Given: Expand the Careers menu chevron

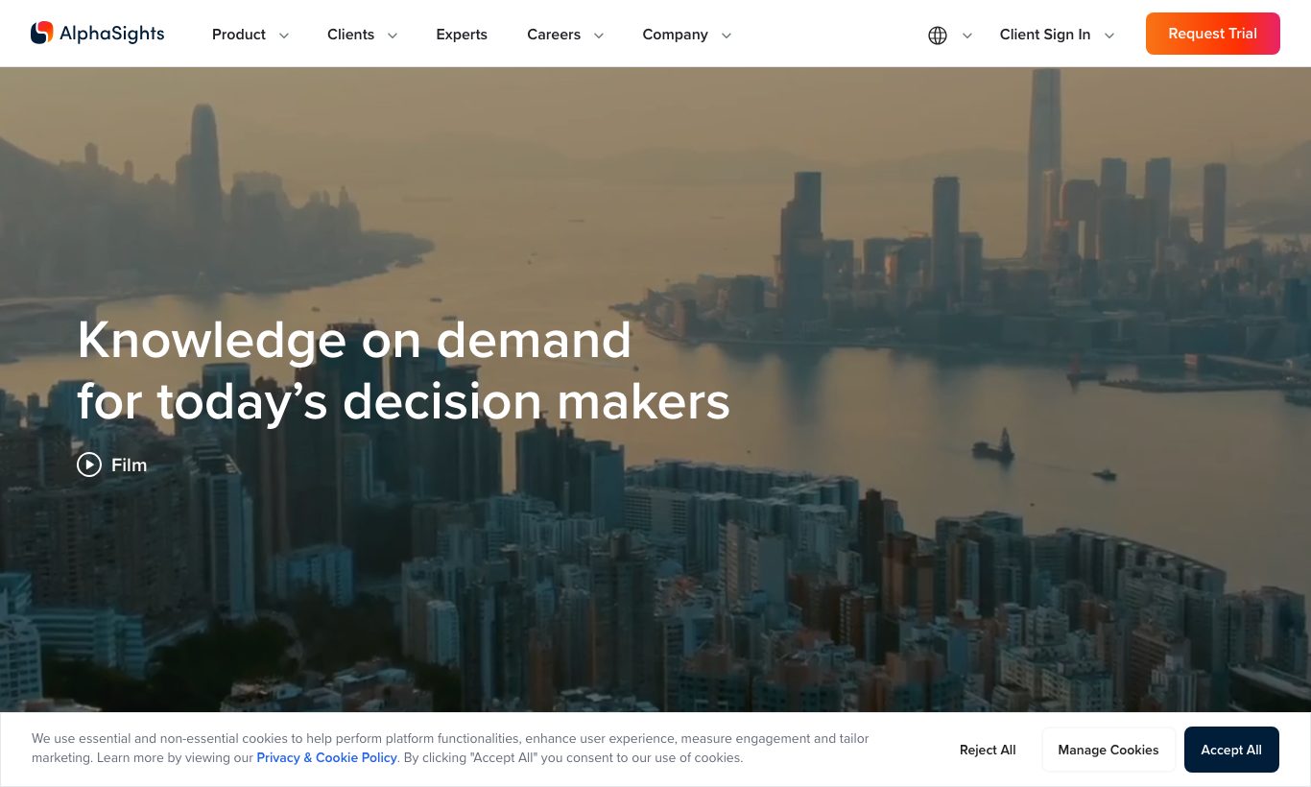Looking at the screenshot, I should pyautogui.click(x=599, y=36).
